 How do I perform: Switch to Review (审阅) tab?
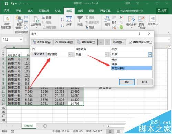80,11
